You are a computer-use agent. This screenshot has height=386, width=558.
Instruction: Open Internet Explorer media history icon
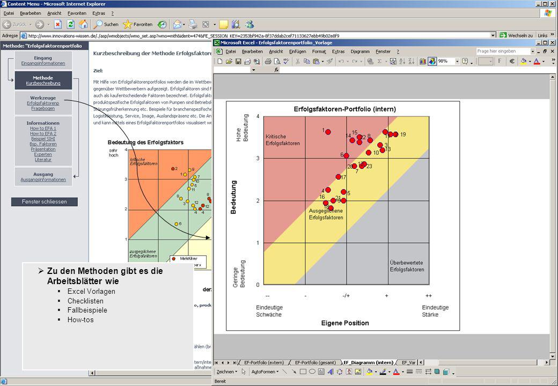(162, 25)
